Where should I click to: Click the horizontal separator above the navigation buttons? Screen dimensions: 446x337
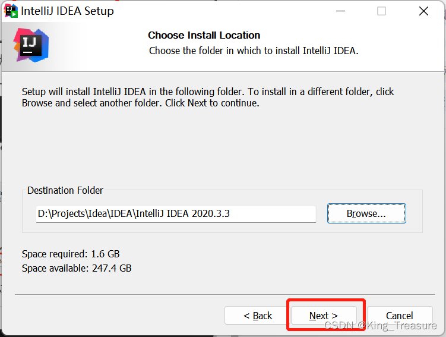[225, 295]
